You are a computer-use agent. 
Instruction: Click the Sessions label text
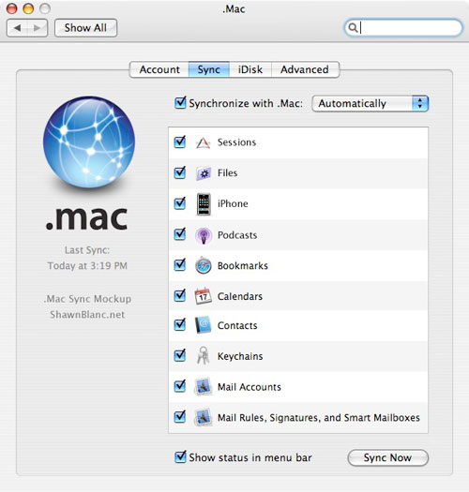(x=237, y=142)
